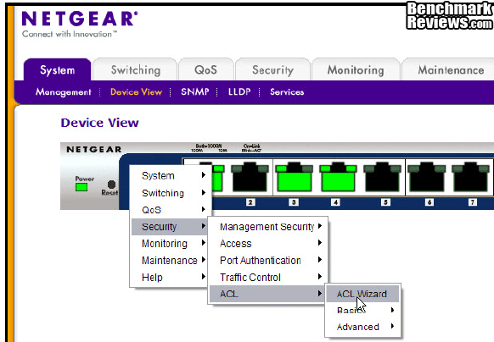This screenshot has height=342, width=494.
Task: Launch ACL Wizard menu item
Action: 362,294
